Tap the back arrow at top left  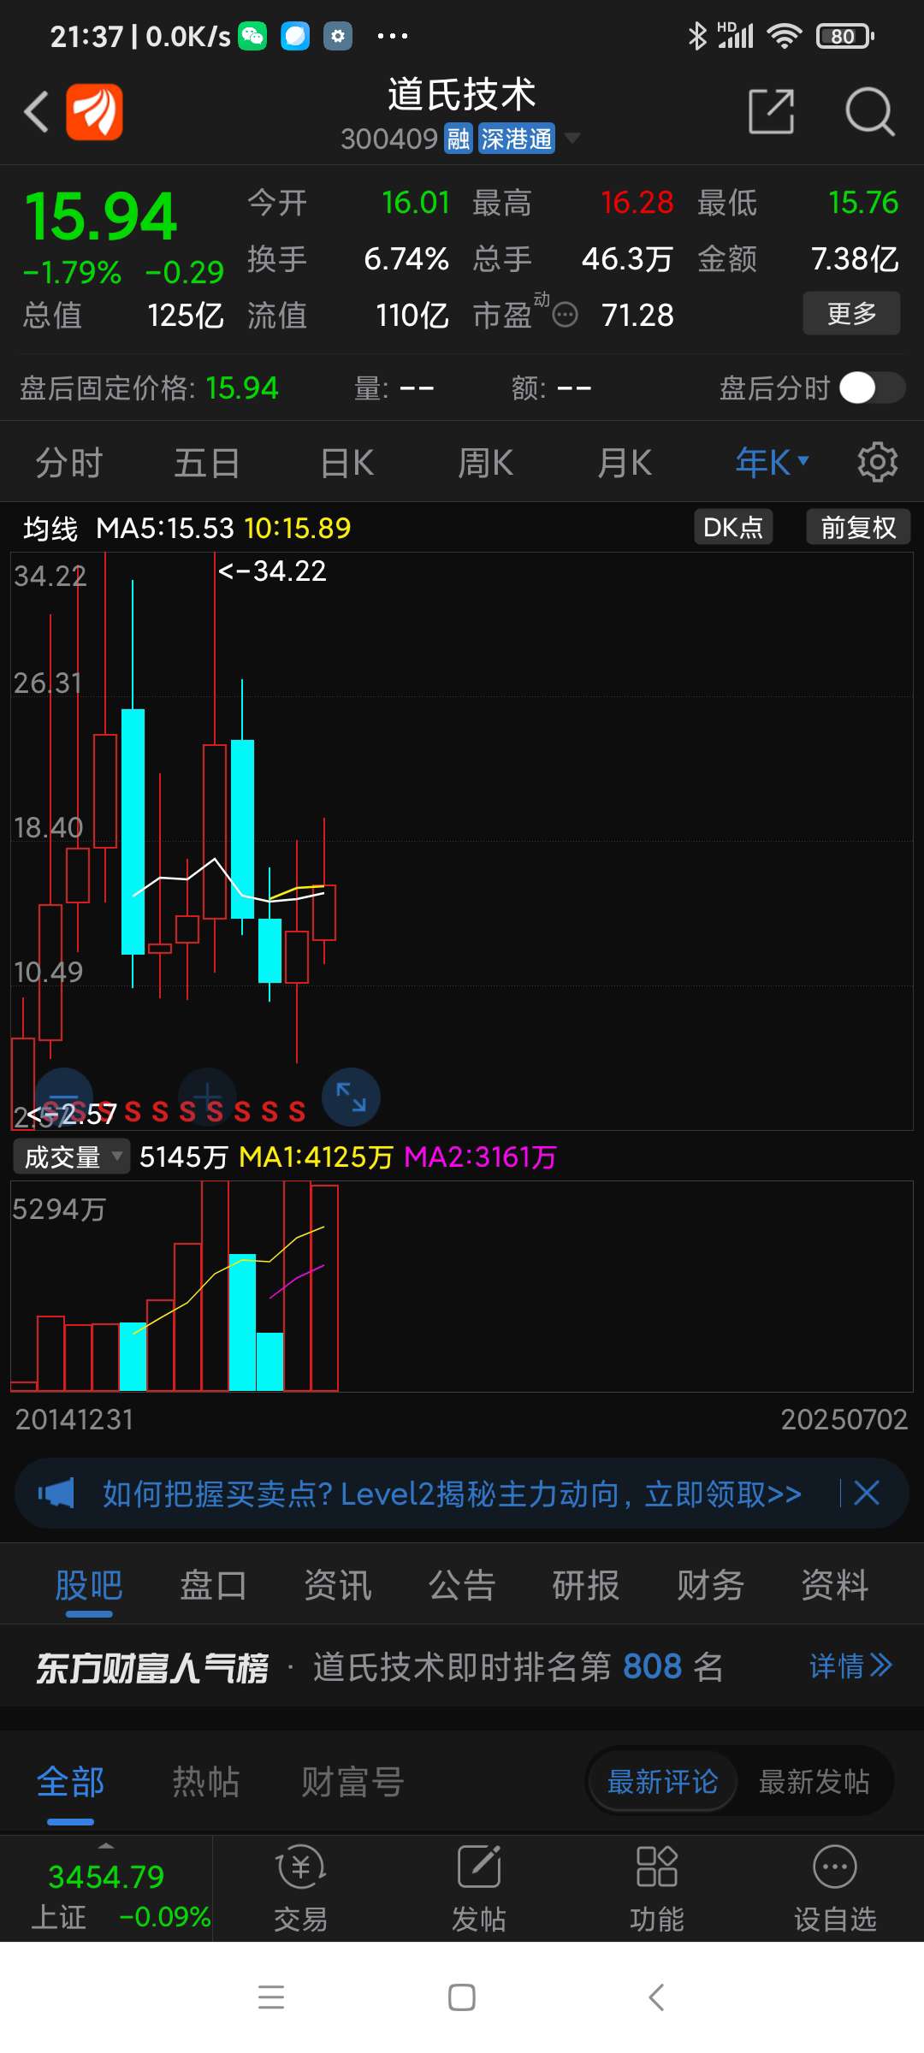tap(36, 112)
